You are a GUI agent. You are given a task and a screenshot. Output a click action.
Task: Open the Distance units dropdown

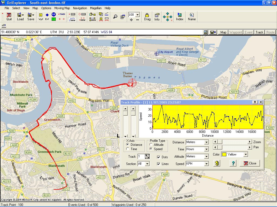[206, 142]
